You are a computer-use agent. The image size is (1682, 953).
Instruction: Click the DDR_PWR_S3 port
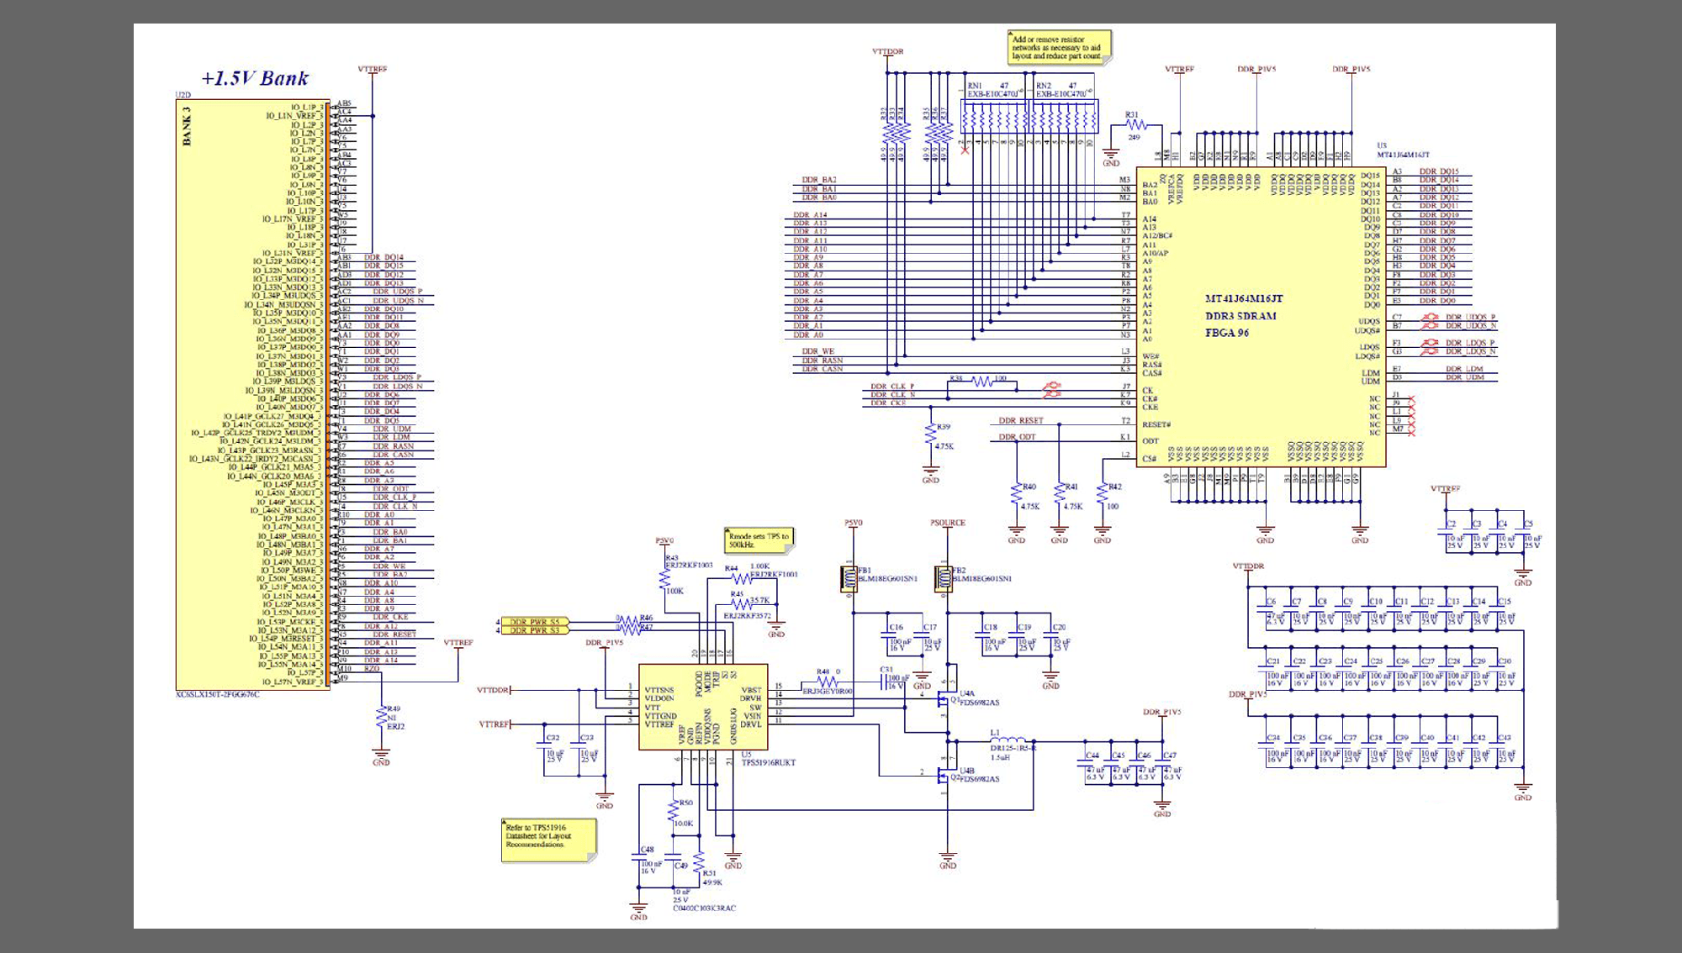click(534, 630)
